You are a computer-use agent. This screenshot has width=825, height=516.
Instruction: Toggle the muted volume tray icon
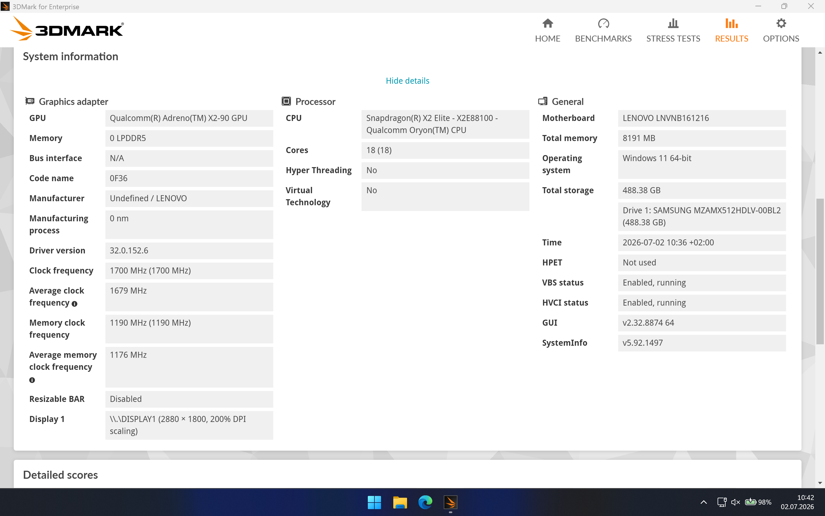735,502
